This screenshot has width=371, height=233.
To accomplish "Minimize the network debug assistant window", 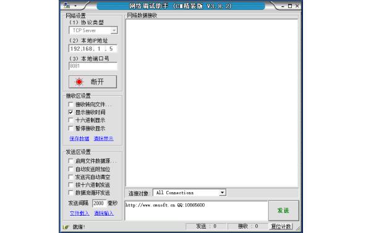I will pos(283,6).
